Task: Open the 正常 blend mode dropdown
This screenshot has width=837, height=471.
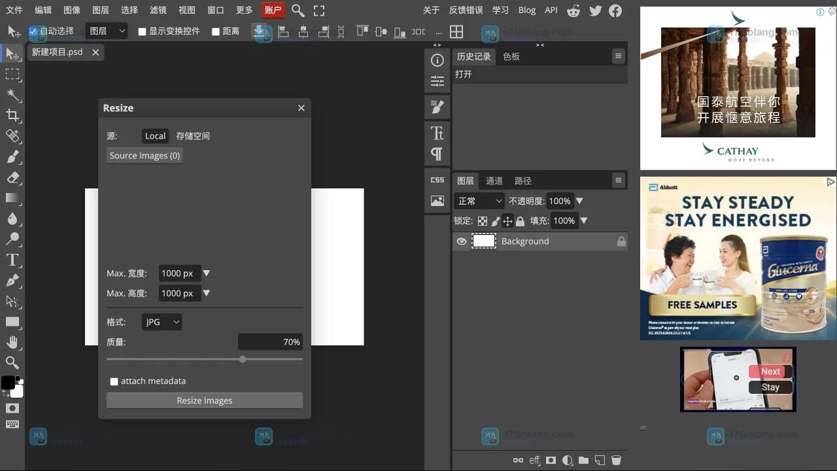Action: point(479,201)
